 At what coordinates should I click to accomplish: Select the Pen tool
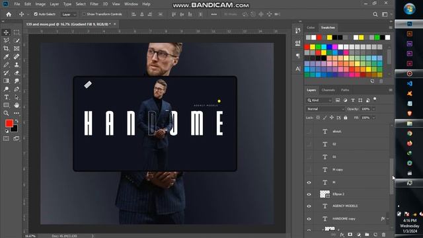point(17,89)
